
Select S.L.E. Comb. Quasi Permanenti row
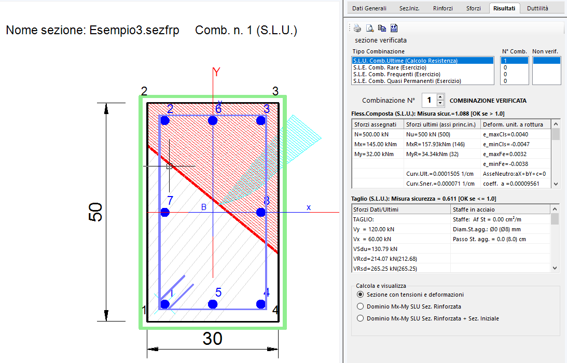pos(423,81)
